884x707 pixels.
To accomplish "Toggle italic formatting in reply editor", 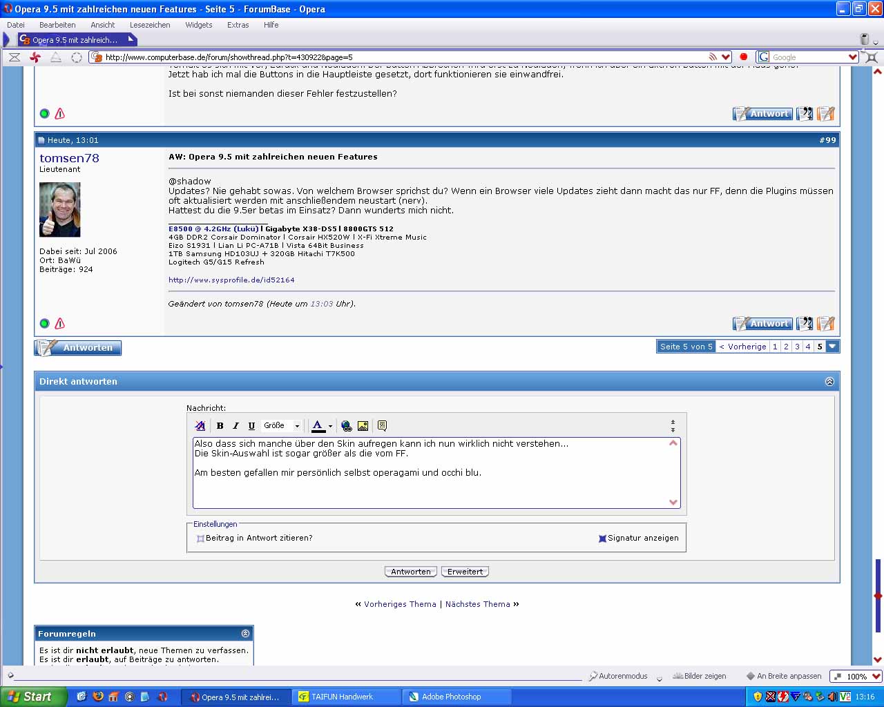I will [x=236, y=426].
